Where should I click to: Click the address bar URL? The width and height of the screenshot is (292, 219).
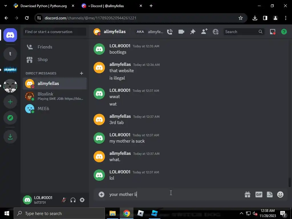90,18
